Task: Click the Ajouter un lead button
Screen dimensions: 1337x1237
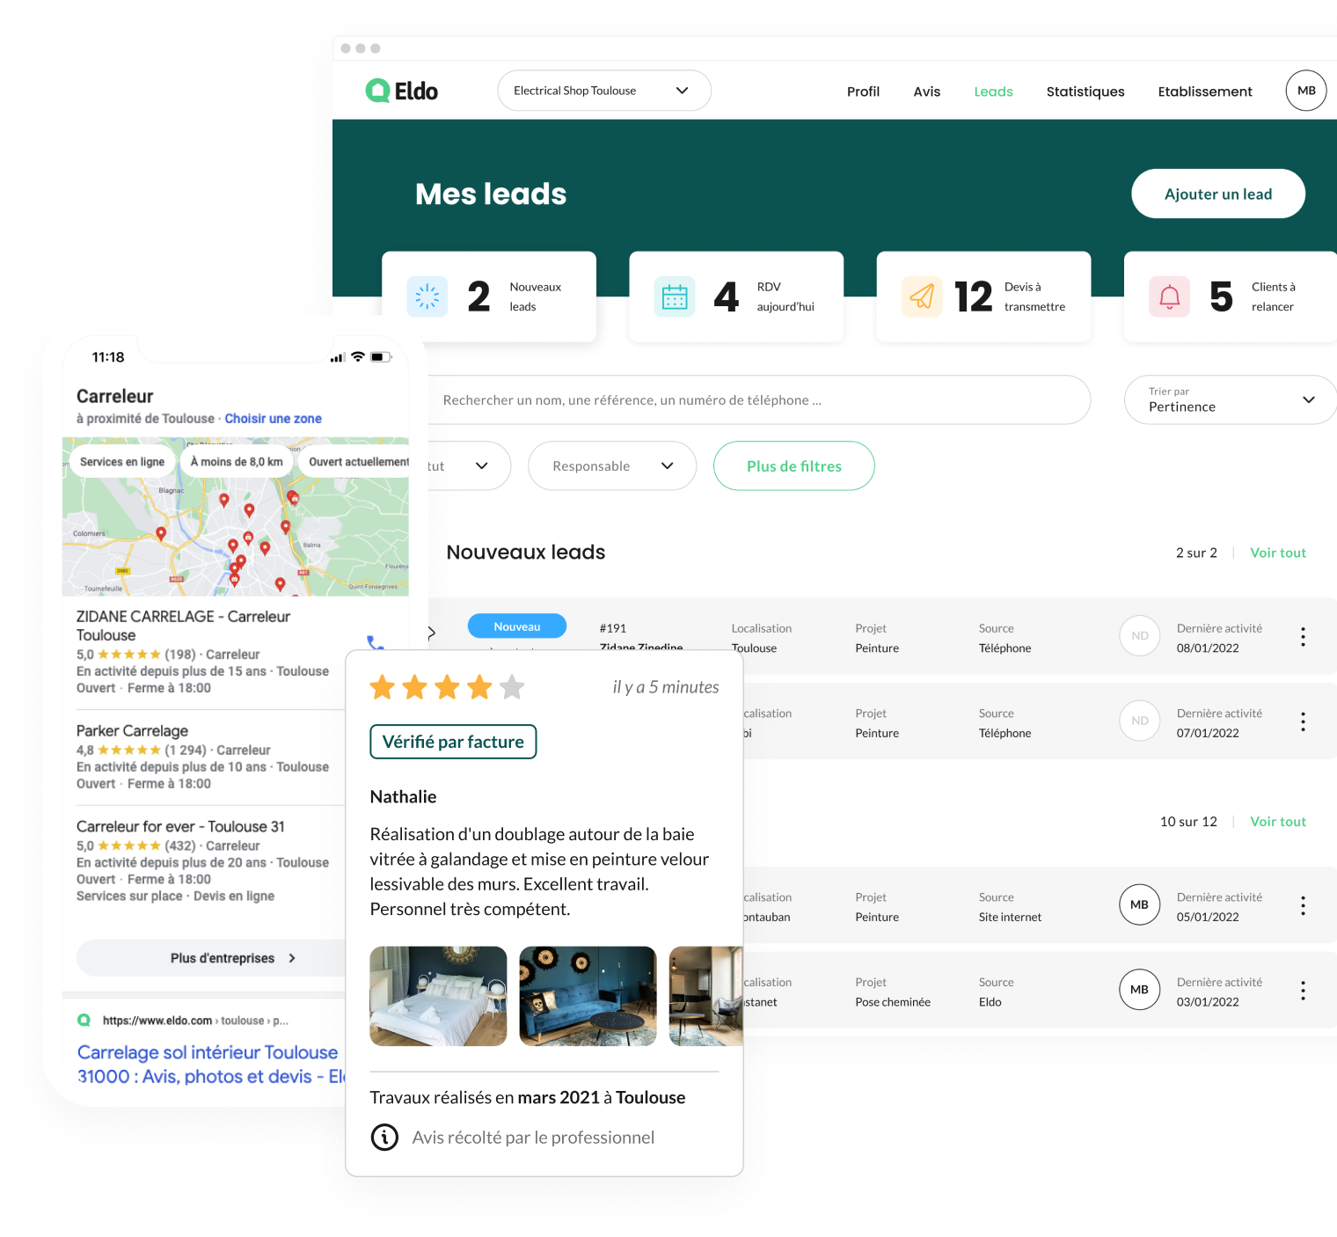Action: (x=1217, y=194)
